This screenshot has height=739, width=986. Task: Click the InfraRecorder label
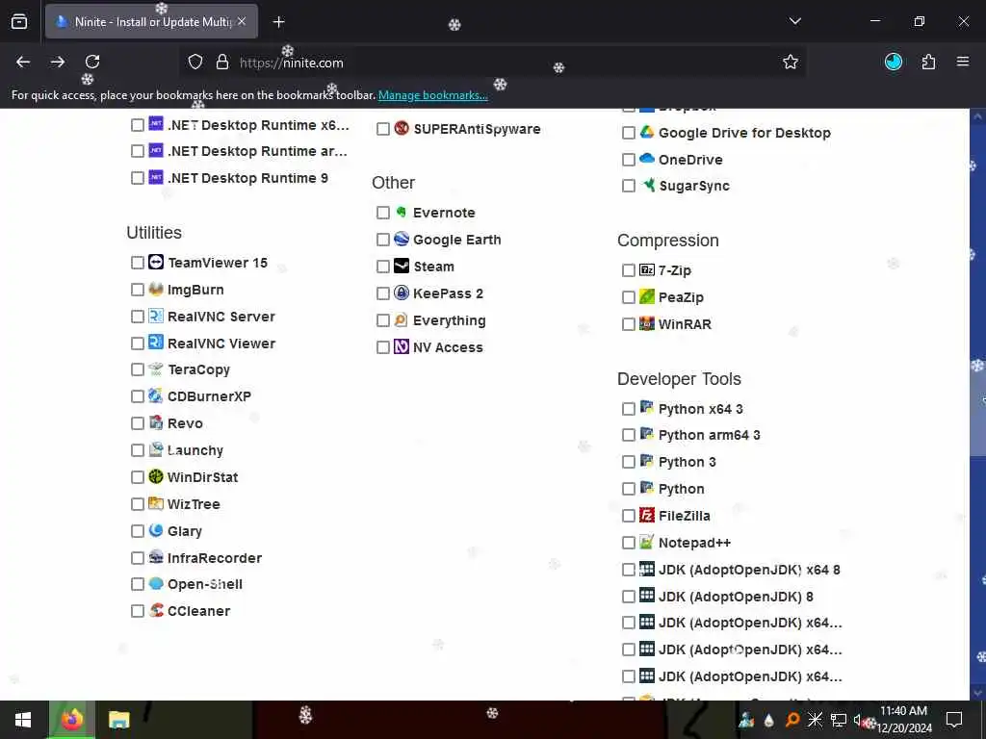click(215, 557)
